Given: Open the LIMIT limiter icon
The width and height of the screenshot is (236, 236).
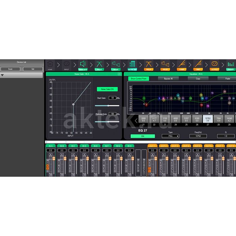Looking at the screenshot, I should [198, 65].
